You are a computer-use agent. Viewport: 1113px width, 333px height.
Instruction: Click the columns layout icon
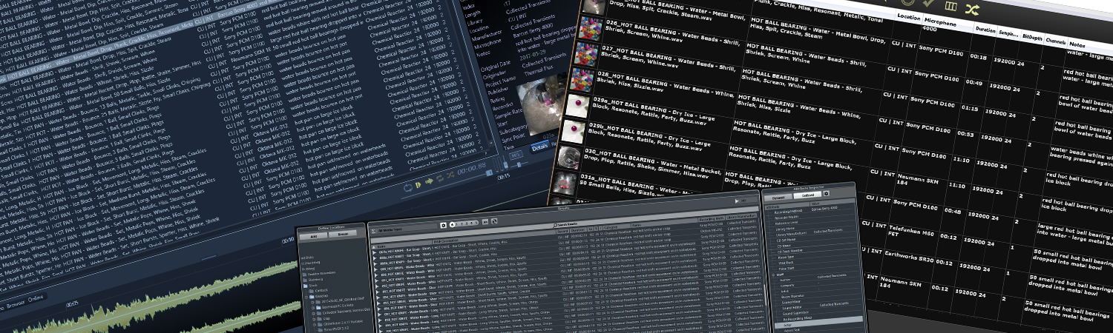951,6
